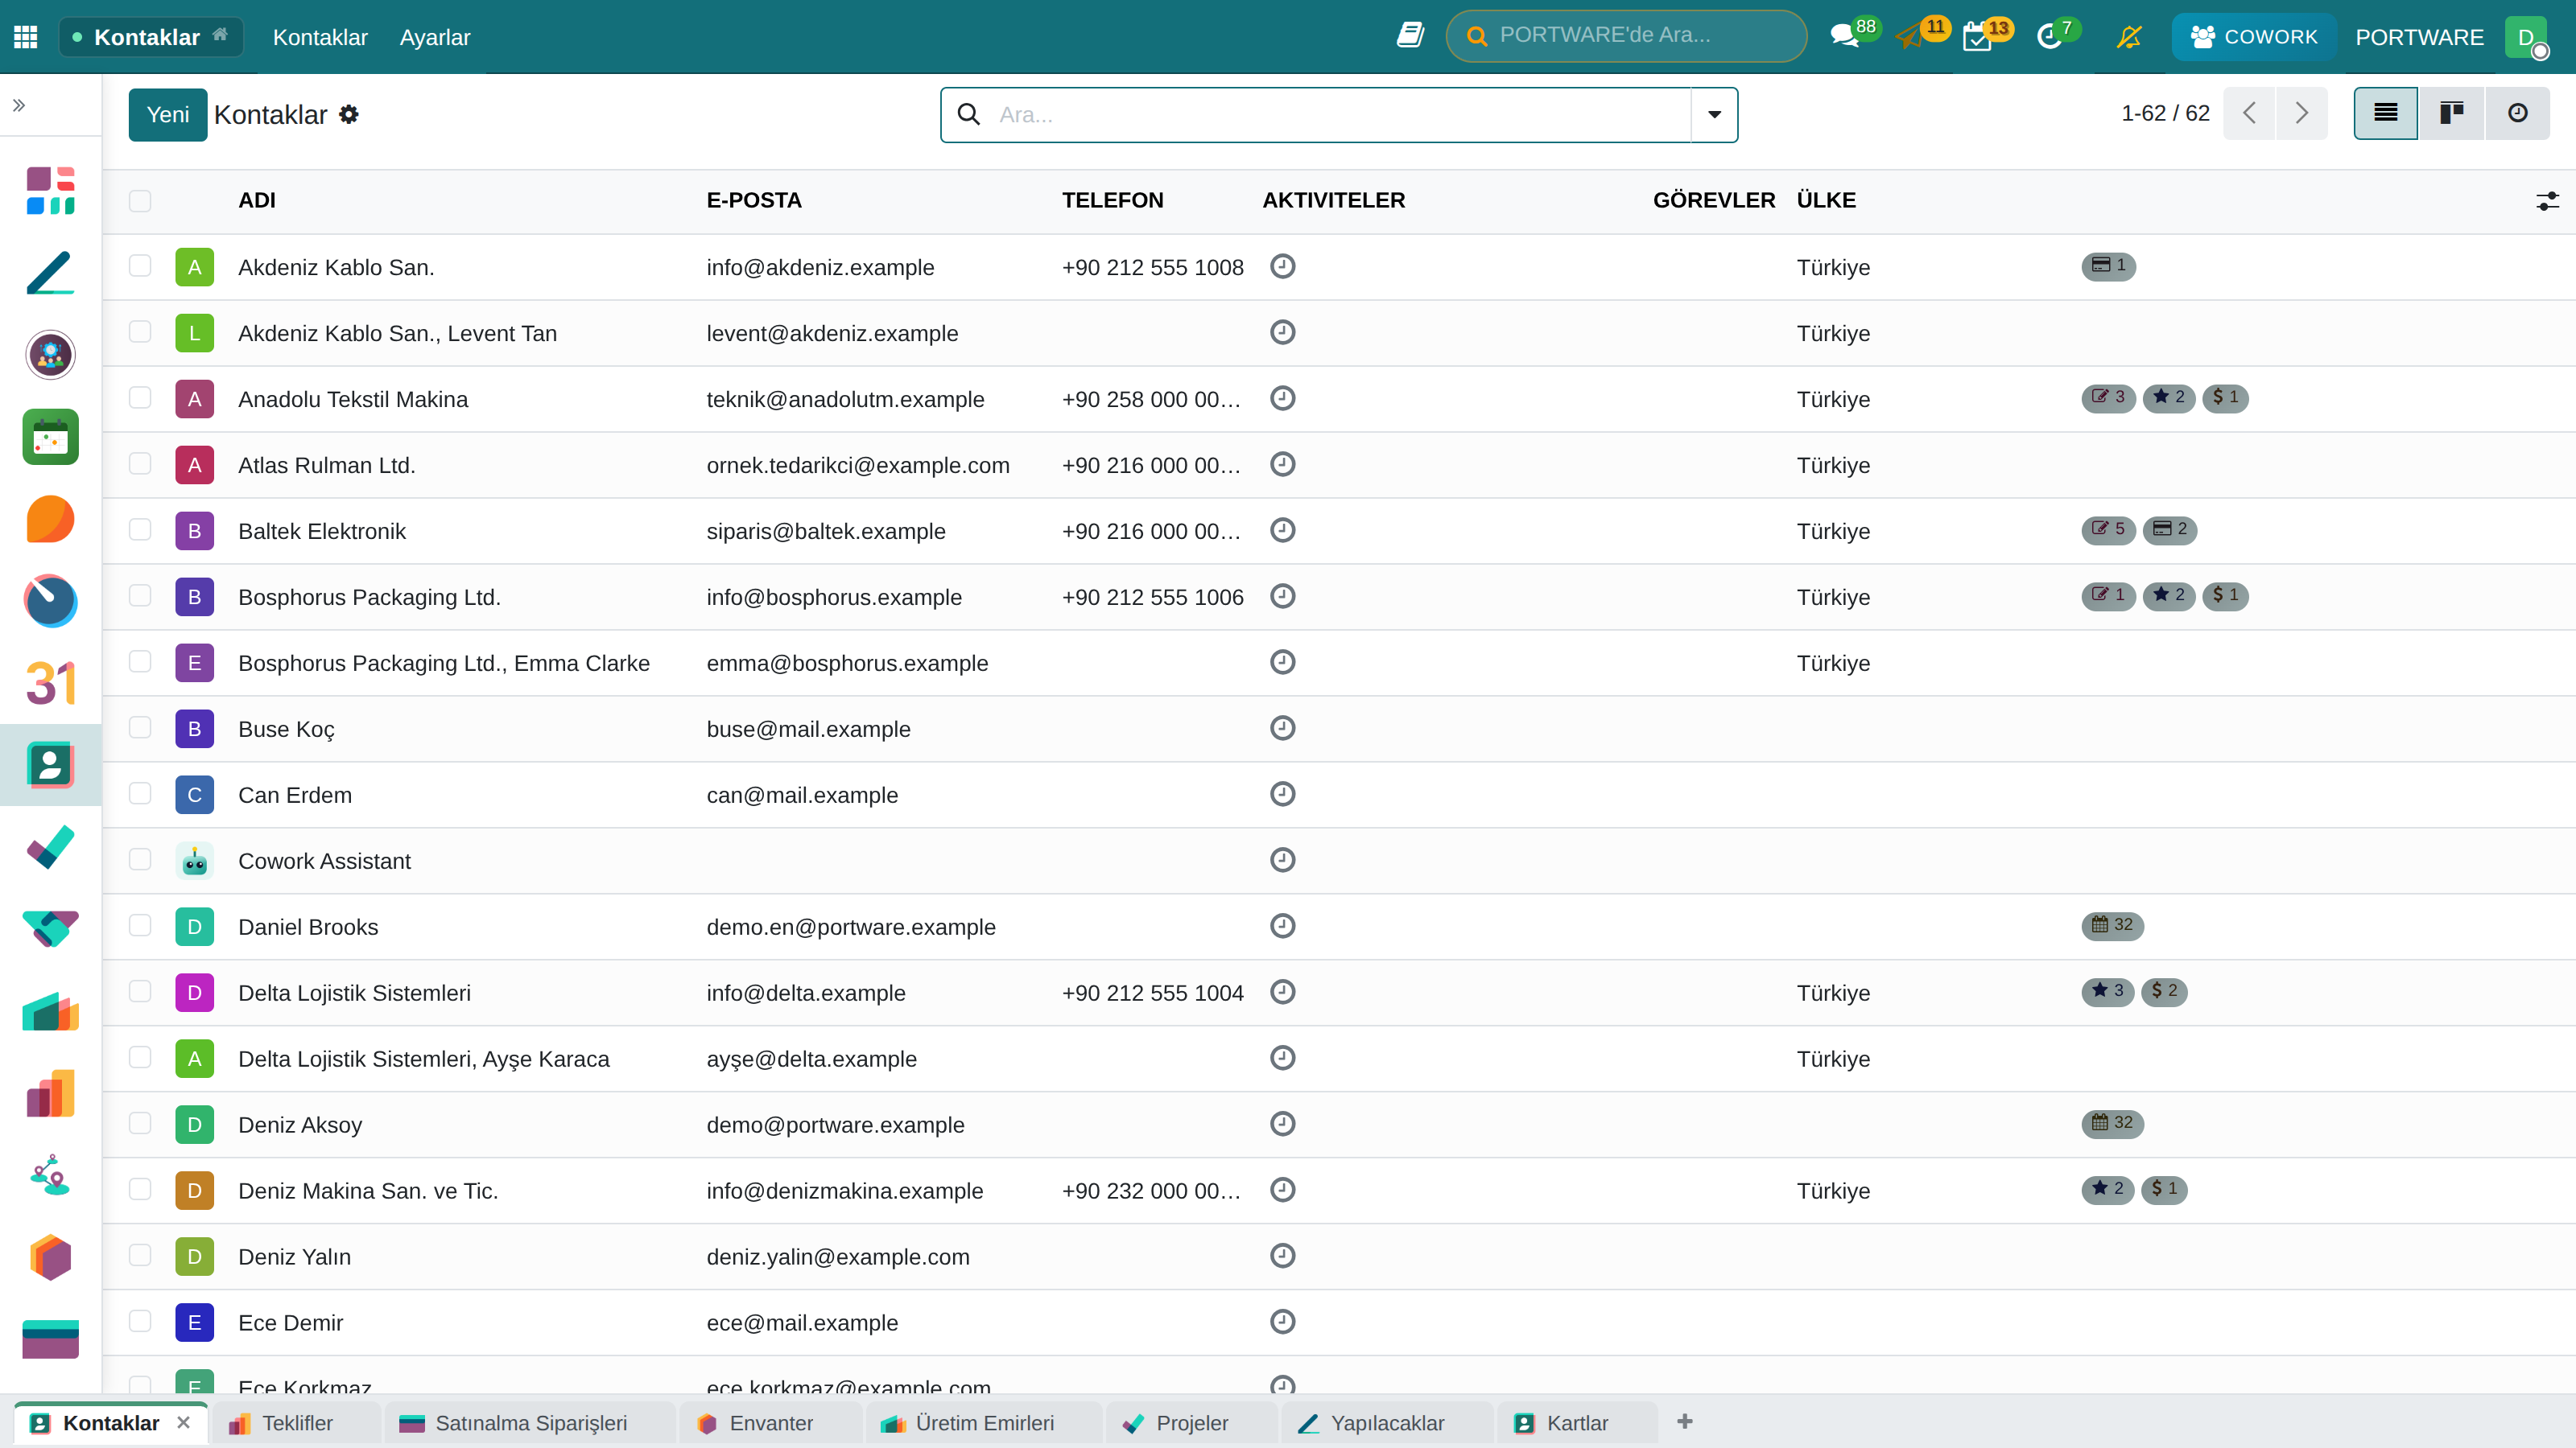
Task: Open calendar-check icon with 13 badge
Action: click(1977, 37)
